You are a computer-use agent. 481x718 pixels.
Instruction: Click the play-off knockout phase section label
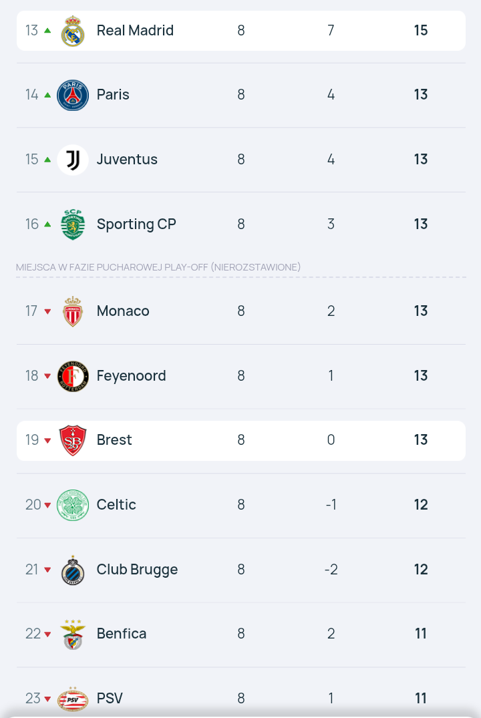158,267
